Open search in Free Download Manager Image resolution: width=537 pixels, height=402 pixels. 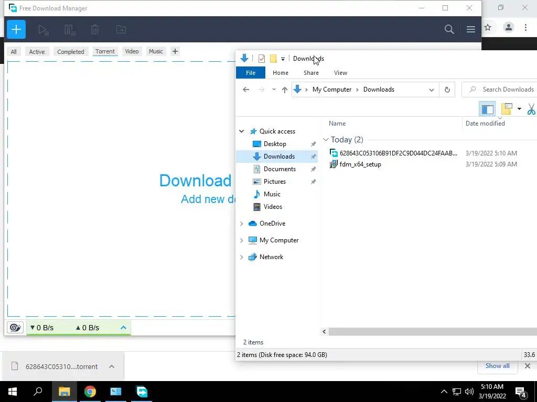[449, 29]
